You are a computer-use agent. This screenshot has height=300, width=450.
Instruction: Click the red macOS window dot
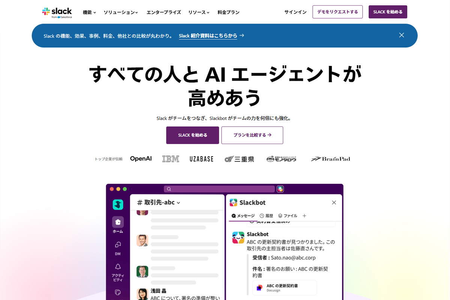point(112,189)
